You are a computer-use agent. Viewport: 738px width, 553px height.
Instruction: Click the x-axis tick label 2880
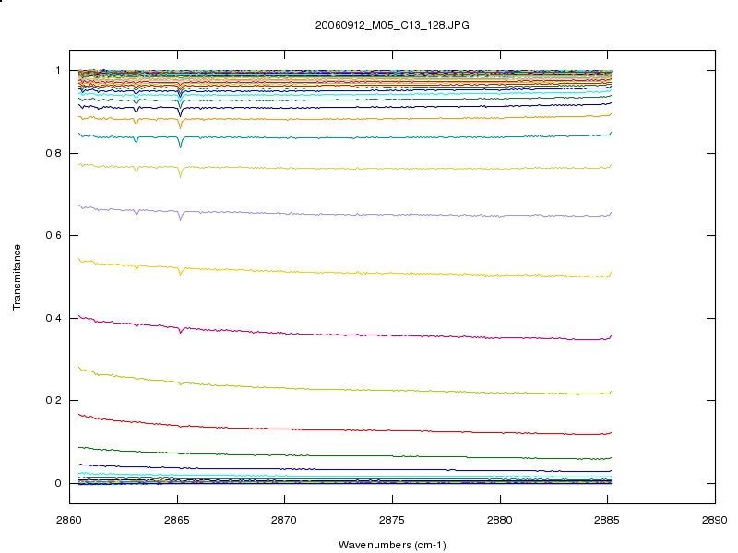click(499, 520)
